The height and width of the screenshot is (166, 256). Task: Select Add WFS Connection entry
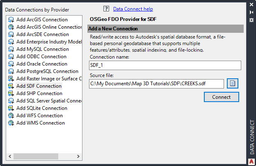[x=39, y=116]
